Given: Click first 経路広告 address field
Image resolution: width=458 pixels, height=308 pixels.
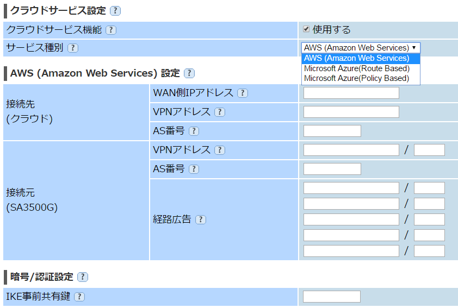Looking at the screenshot, I should 351,188.
